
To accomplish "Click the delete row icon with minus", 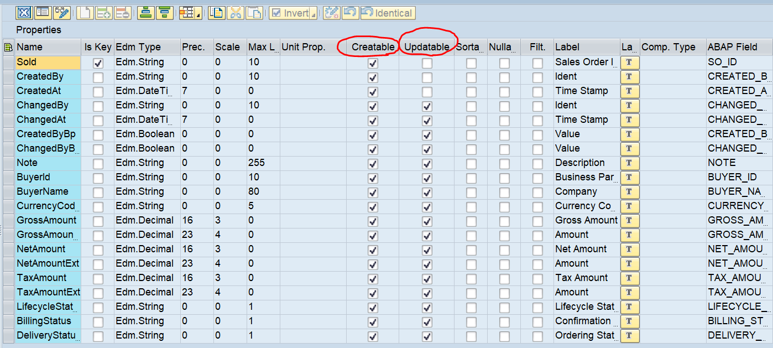I will [122, 13].
